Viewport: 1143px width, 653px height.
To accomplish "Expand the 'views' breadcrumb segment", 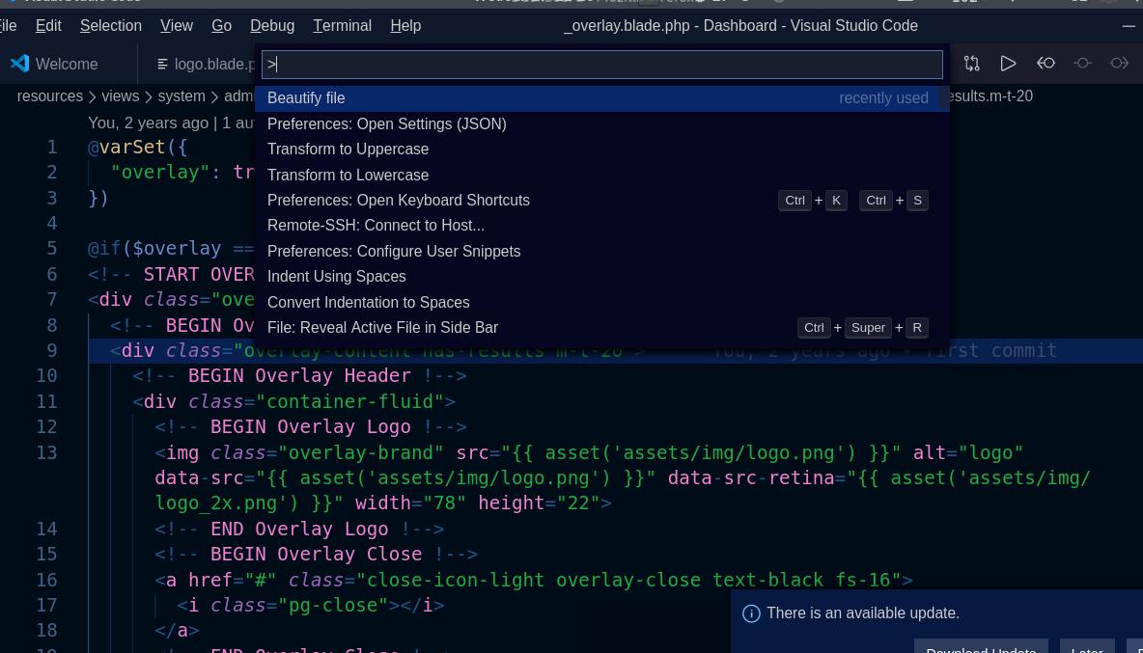I will tap(120, 96).
